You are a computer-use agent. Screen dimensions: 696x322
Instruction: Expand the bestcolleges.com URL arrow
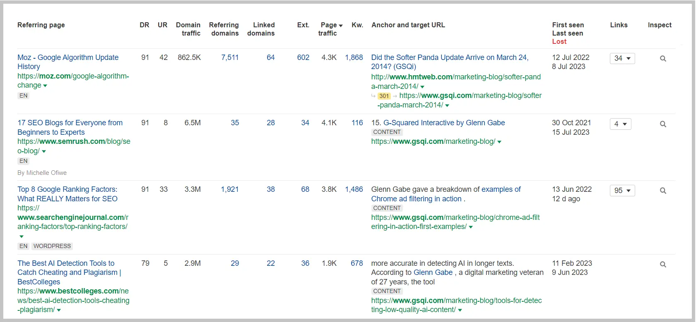[x=59, y=310]
